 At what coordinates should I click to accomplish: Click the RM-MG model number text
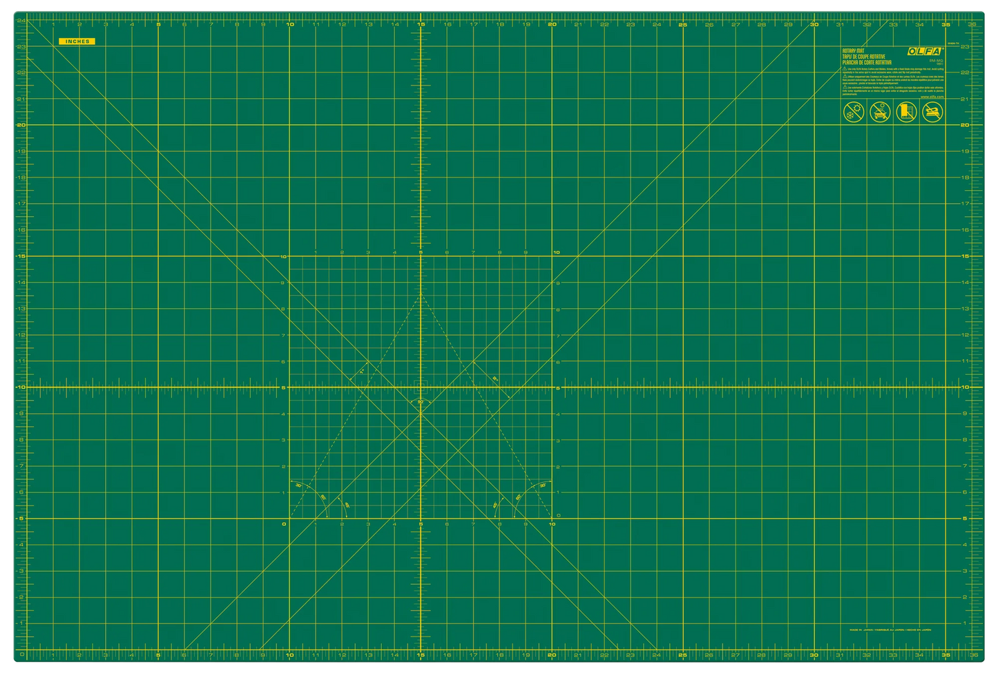[936, 61]
